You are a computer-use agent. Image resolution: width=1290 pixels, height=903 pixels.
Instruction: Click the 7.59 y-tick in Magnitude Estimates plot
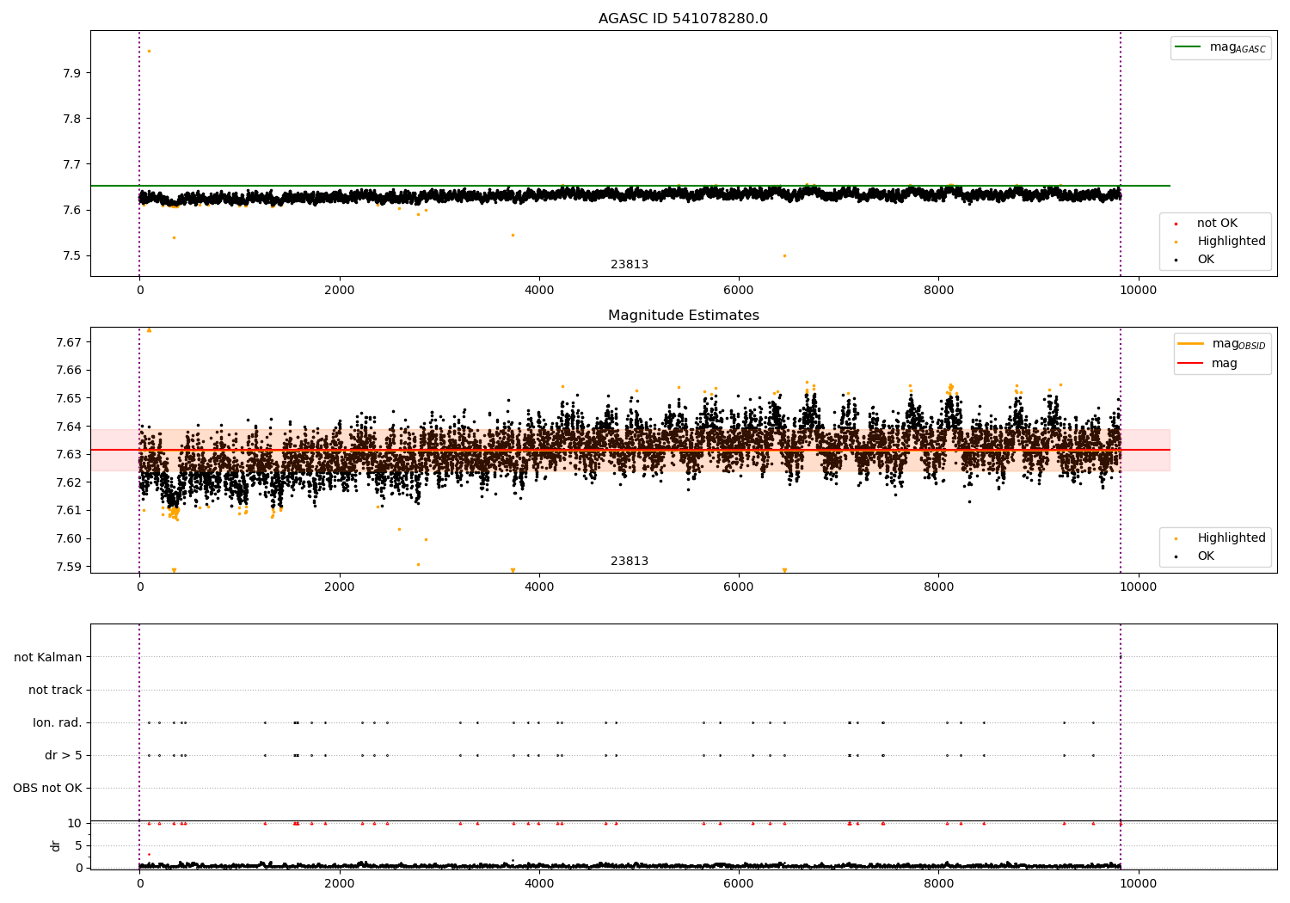click(x=69, y=567)
